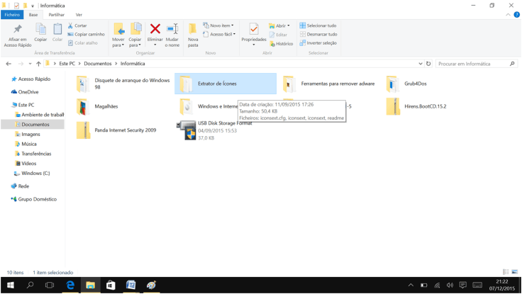
Task: Refresh the folder using address bar icon
Action: coord(428,64)
